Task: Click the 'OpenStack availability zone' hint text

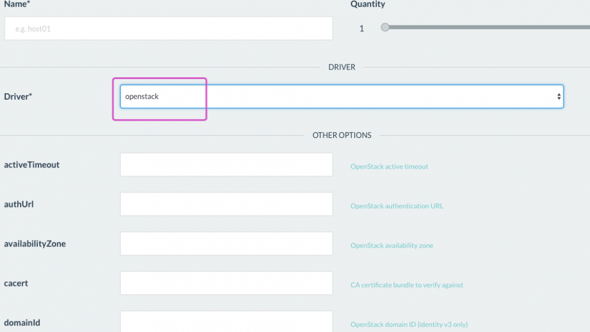Action: [392, 245]
